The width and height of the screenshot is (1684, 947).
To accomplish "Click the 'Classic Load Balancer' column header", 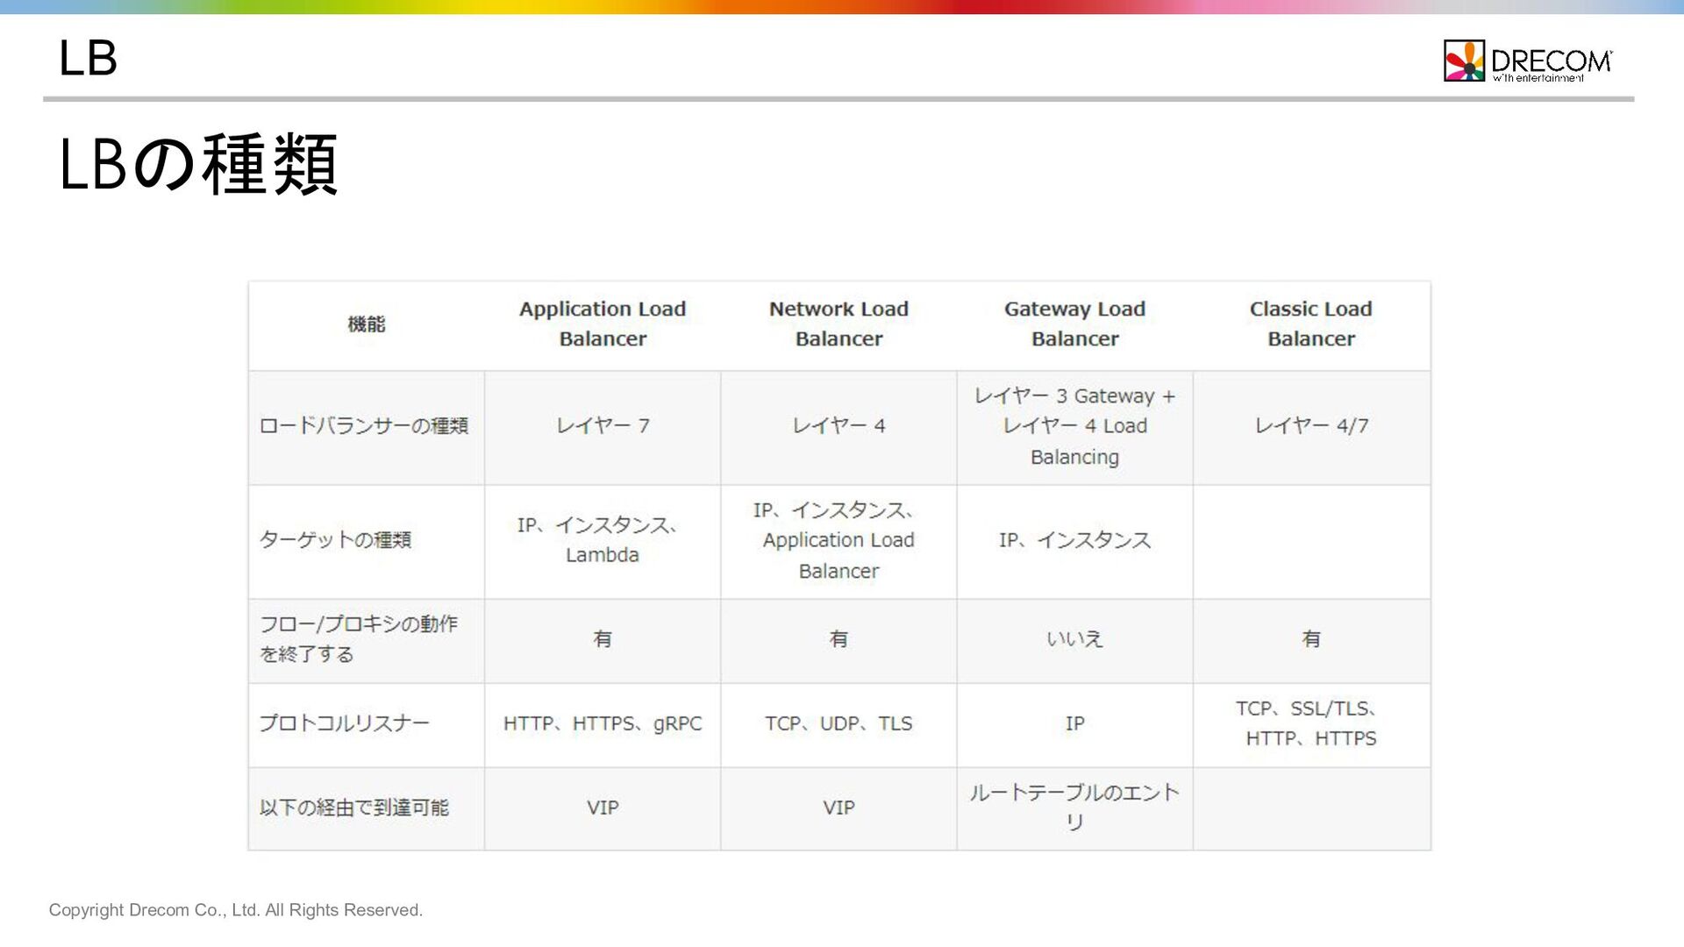I will (1311, 324).
